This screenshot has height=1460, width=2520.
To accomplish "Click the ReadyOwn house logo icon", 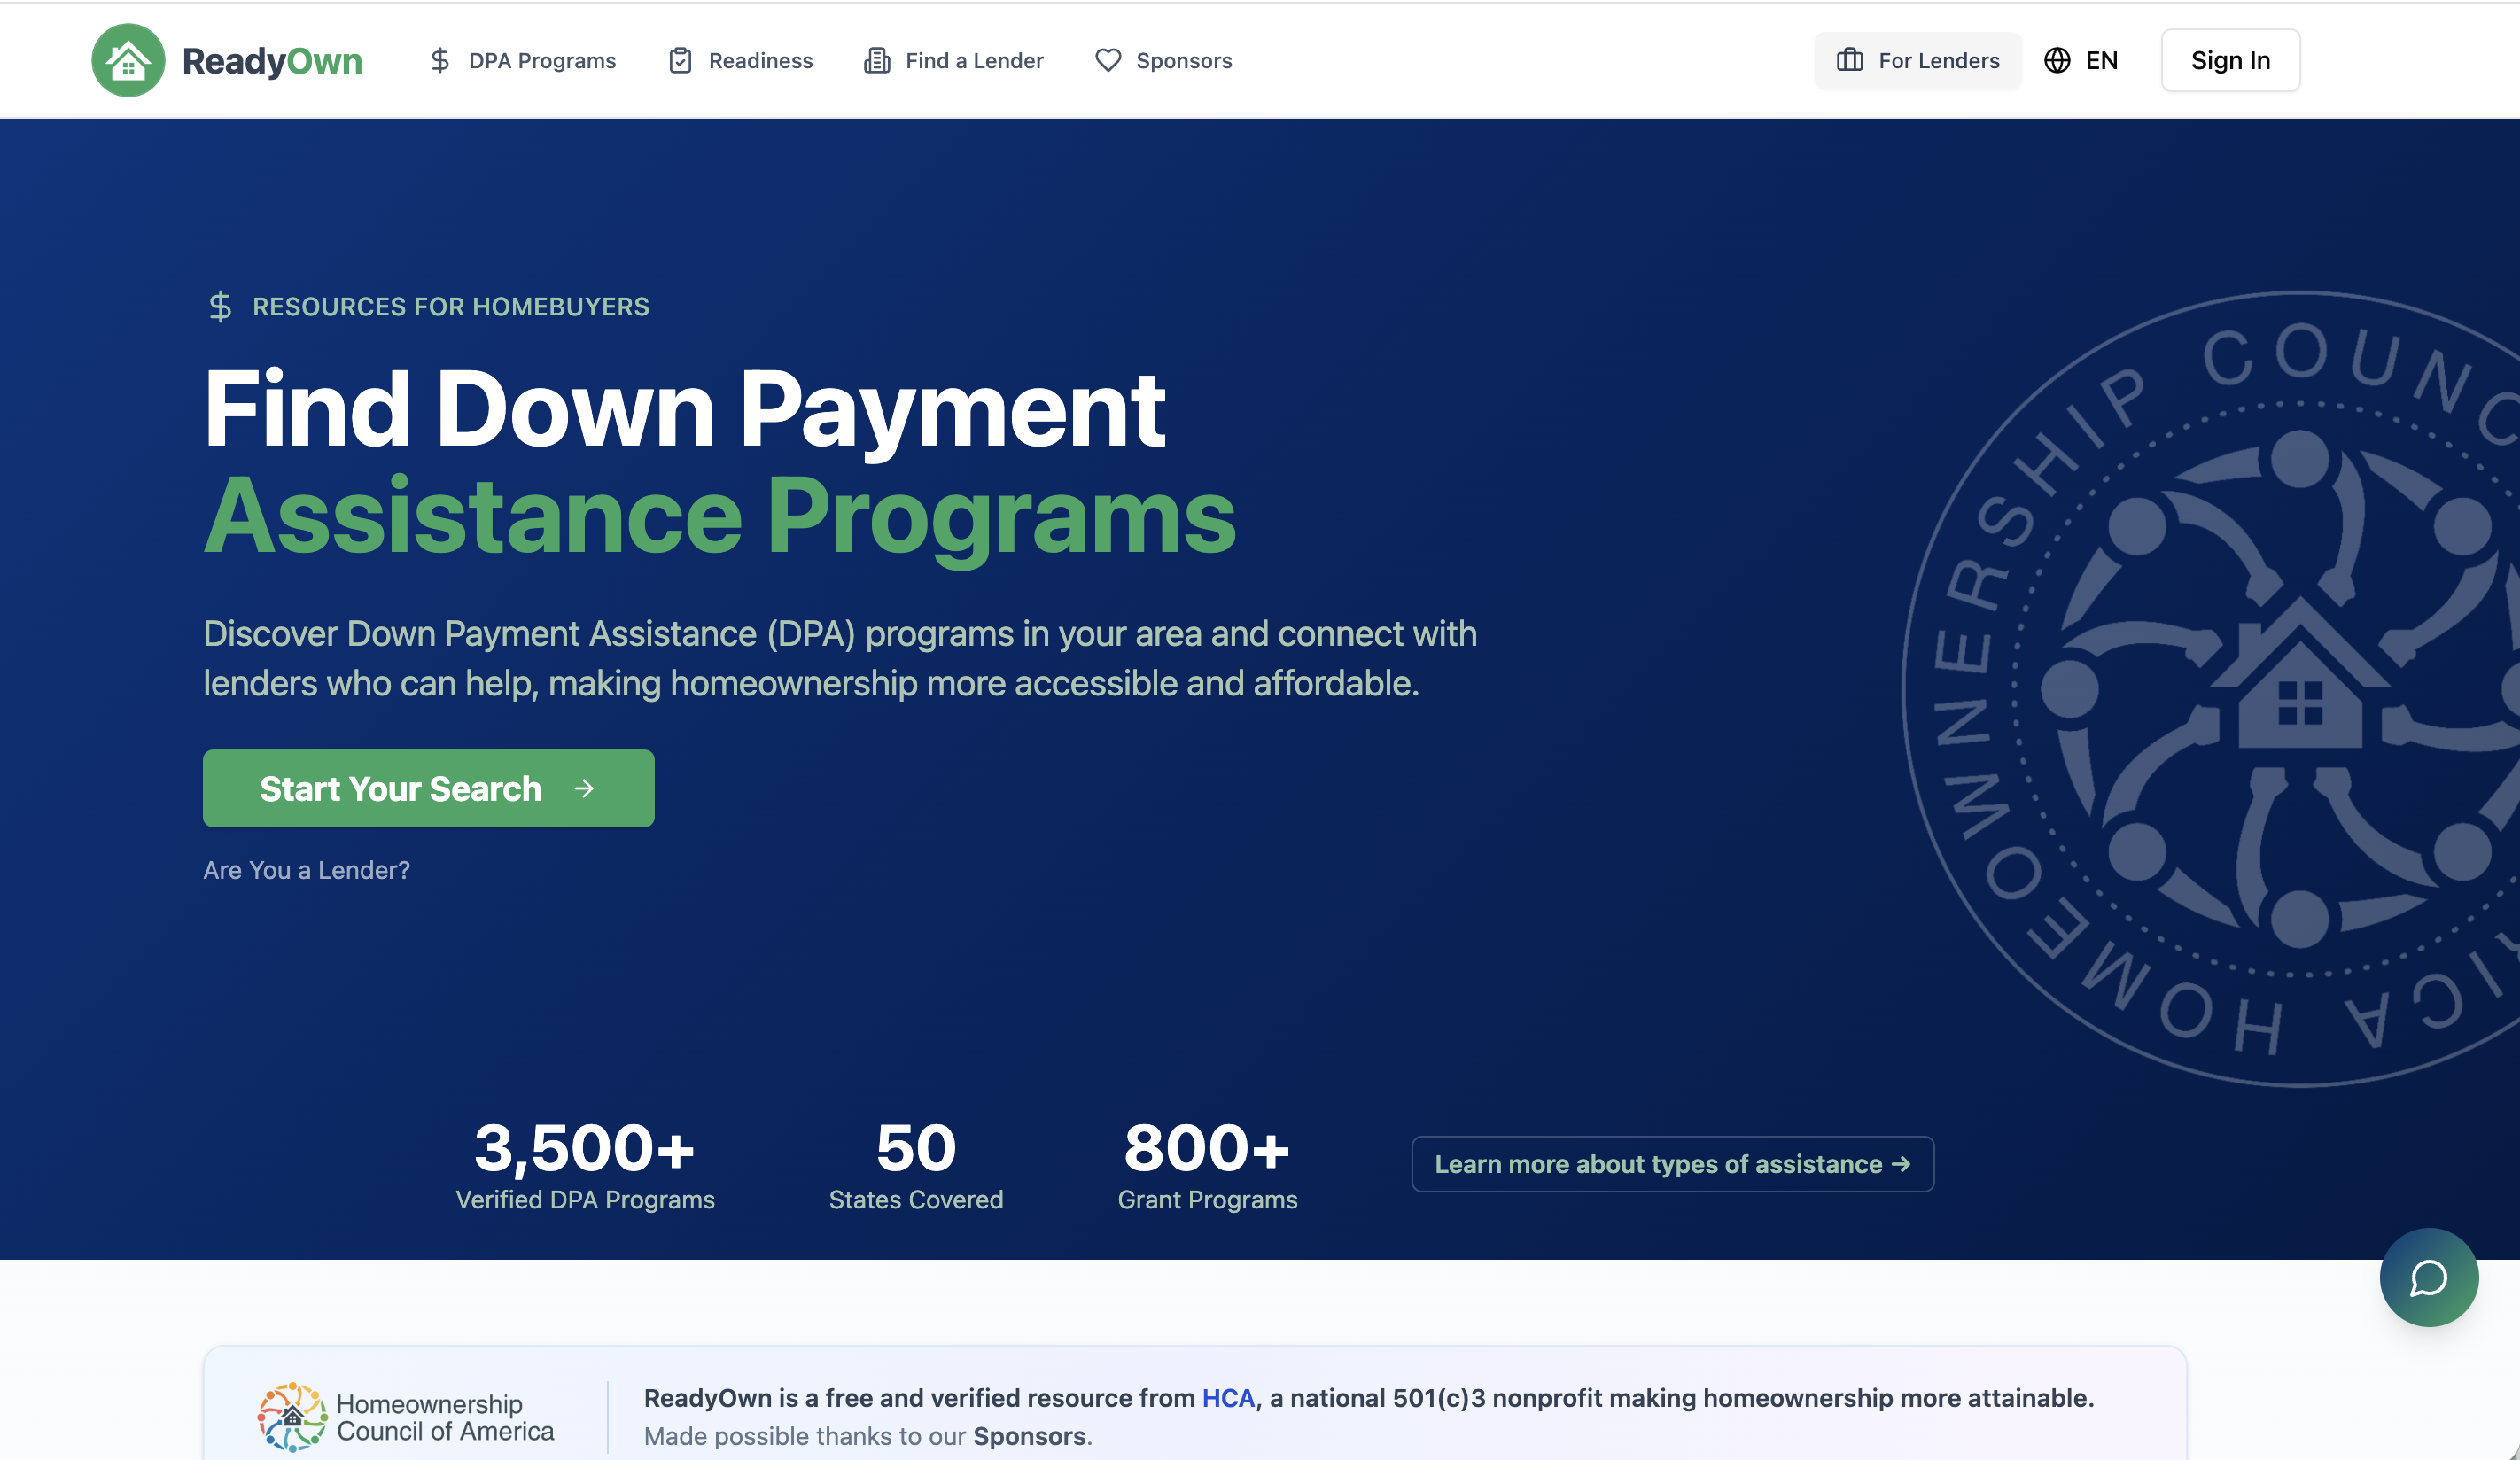I will pos(128,60).
